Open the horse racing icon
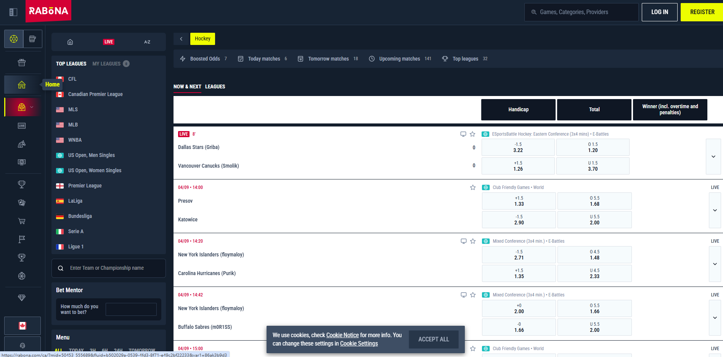Image resolution: width=723 pixels, height=357 pixels. coord(22,144)
